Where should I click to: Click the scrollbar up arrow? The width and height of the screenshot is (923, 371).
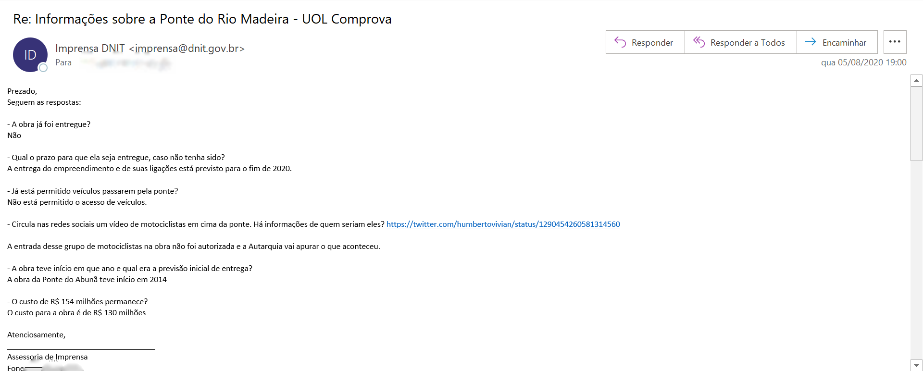(x=916, y=80)
